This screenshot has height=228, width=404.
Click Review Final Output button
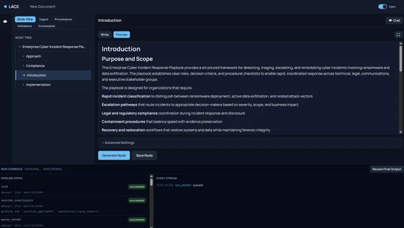tap(386, 169)
